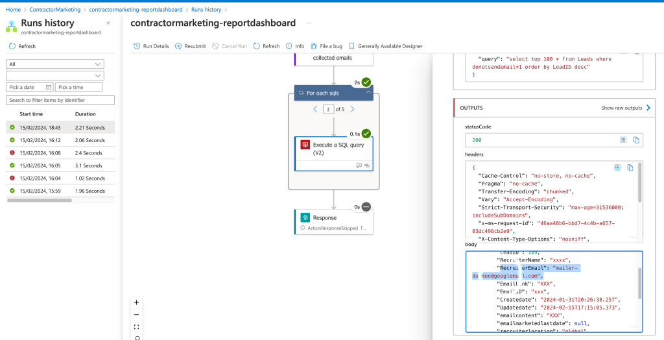The width and height of the screenshot is (664, 340).
Task: Click Refresh in the run toolbar
Action: (x=267, y=46)
